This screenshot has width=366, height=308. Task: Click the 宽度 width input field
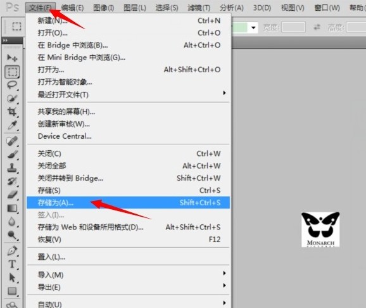(x=293, y=27)
